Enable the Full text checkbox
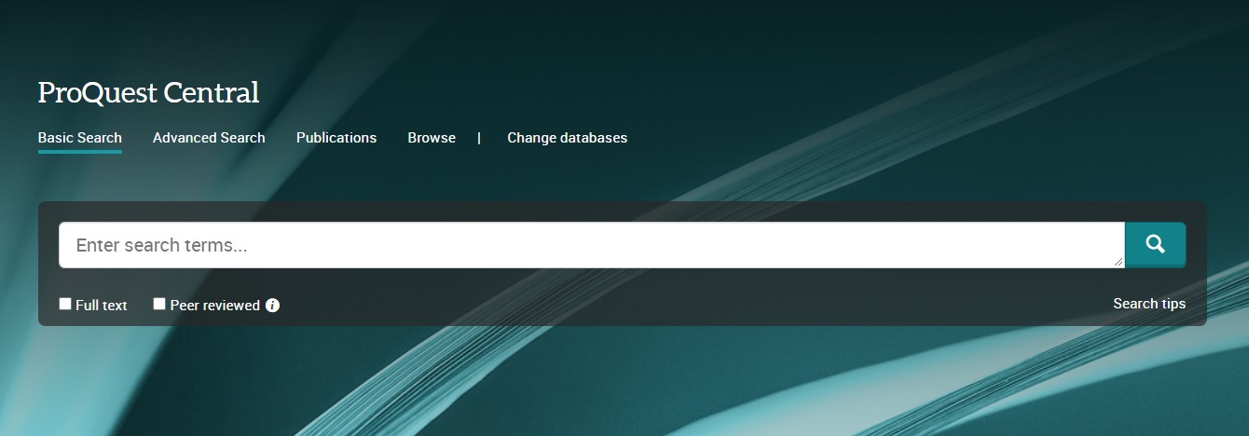Viewport: 1249px width, 436px height. click(x=65, y=304)
